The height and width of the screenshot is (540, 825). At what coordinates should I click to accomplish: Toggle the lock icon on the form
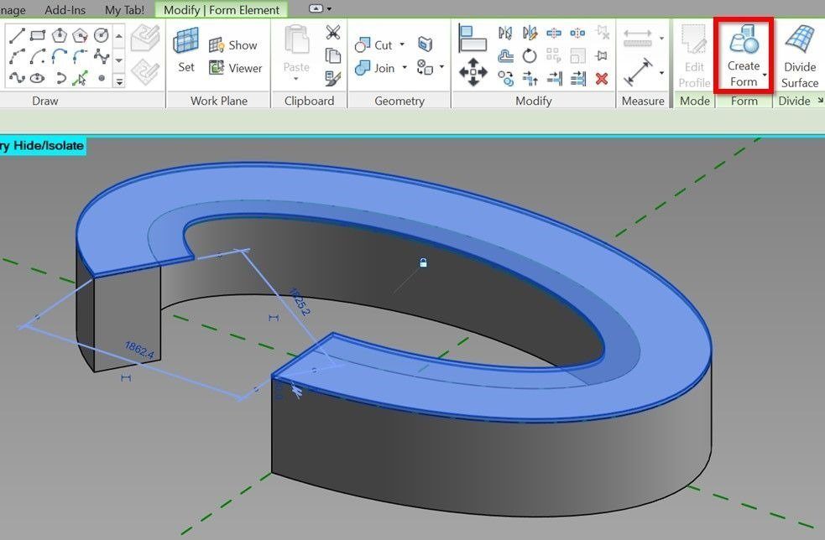423,263
